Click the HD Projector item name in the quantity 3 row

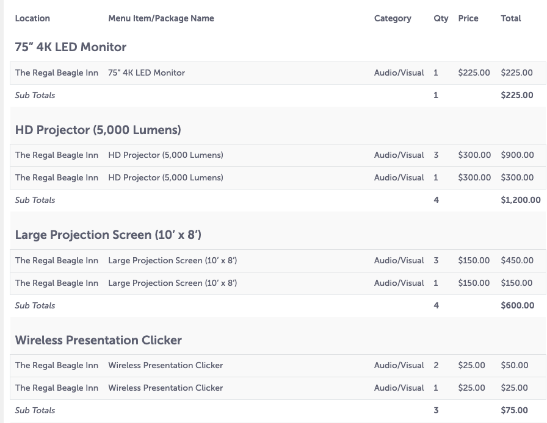[x=165, y=155]
